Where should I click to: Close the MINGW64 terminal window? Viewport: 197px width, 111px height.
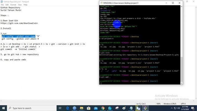pos(179,3)
